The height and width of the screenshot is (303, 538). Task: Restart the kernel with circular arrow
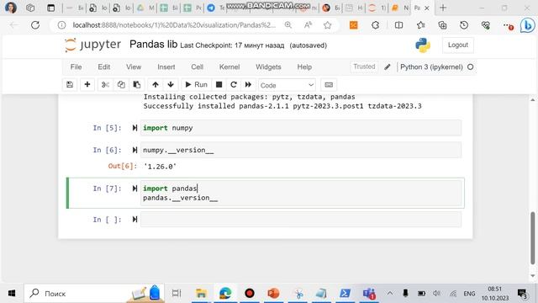point(234,84)
